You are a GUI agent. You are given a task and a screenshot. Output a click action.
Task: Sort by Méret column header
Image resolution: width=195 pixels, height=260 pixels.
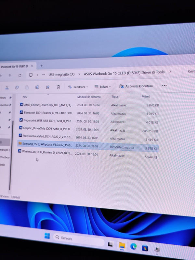click(x=146, y=96)
